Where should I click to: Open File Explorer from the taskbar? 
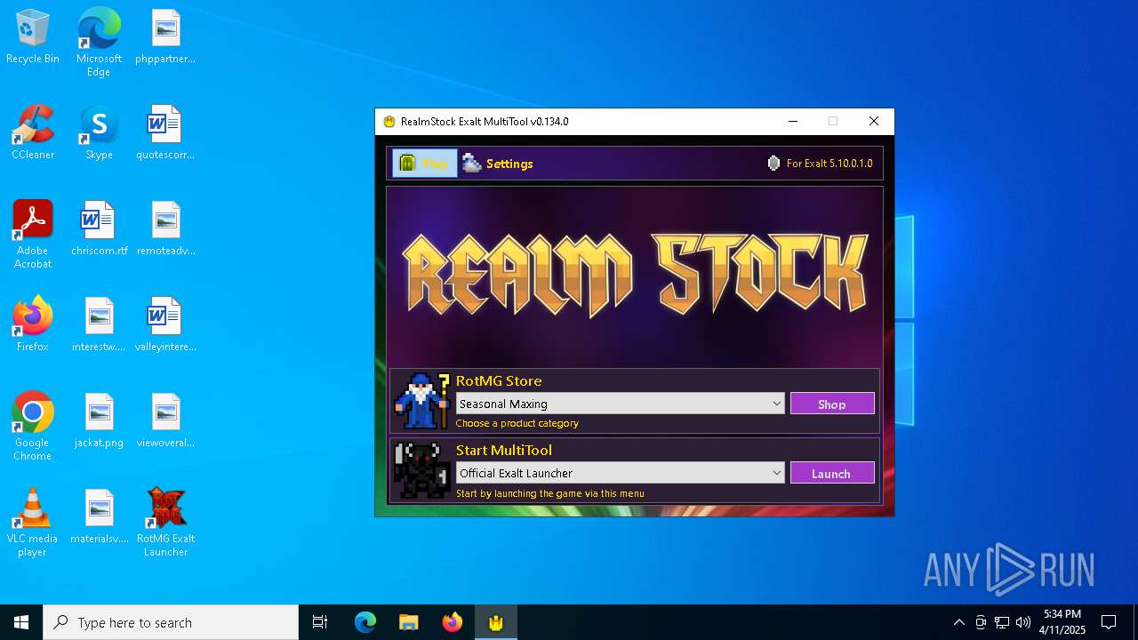(409, 622)
